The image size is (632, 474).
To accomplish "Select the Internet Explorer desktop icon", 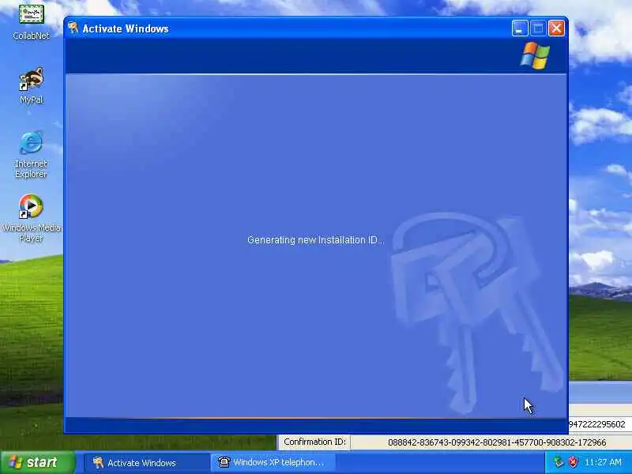I will 31,155.
